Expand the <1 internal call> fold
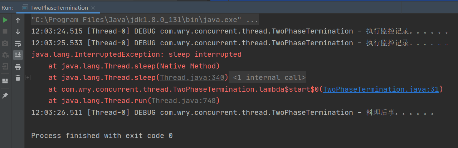This screenshot has height=148, width=458. pos(269,77)
